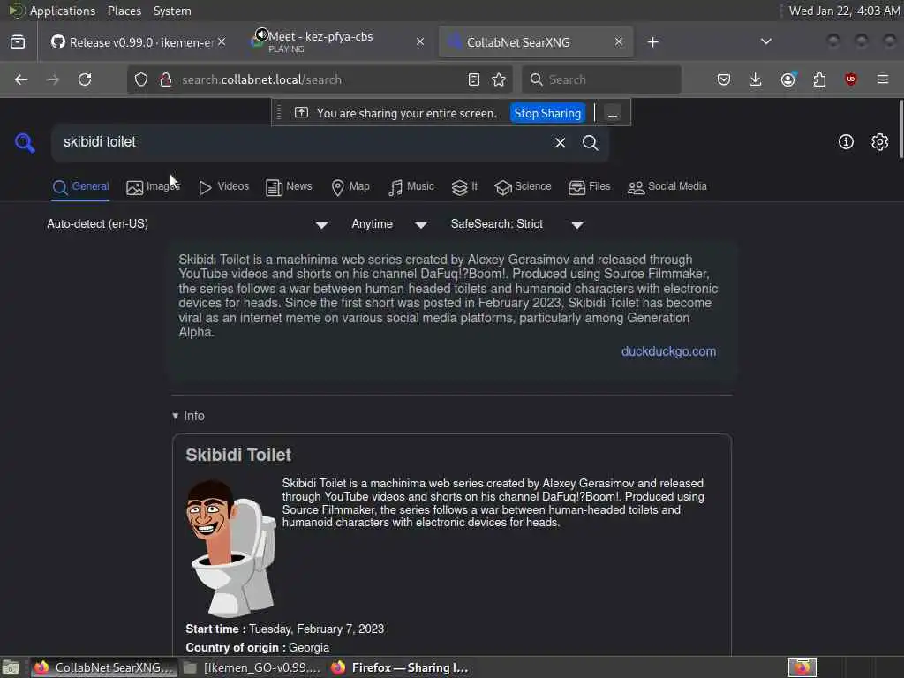Open a new browser tab

[652, 42]
